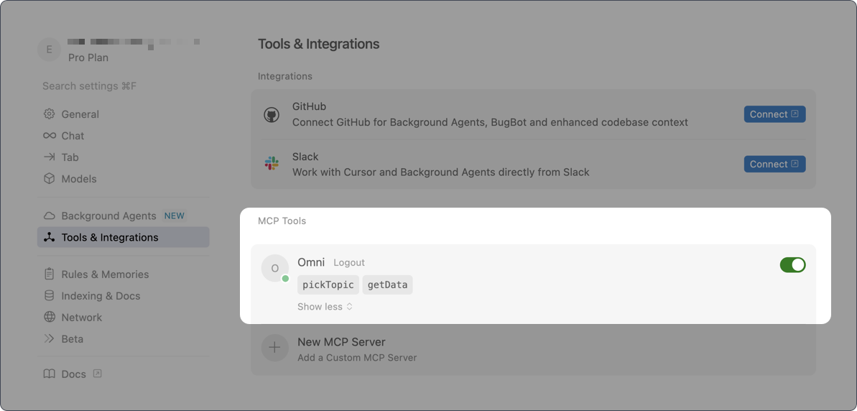
Task: Click the General gear icon
Action: coord(49,114)
